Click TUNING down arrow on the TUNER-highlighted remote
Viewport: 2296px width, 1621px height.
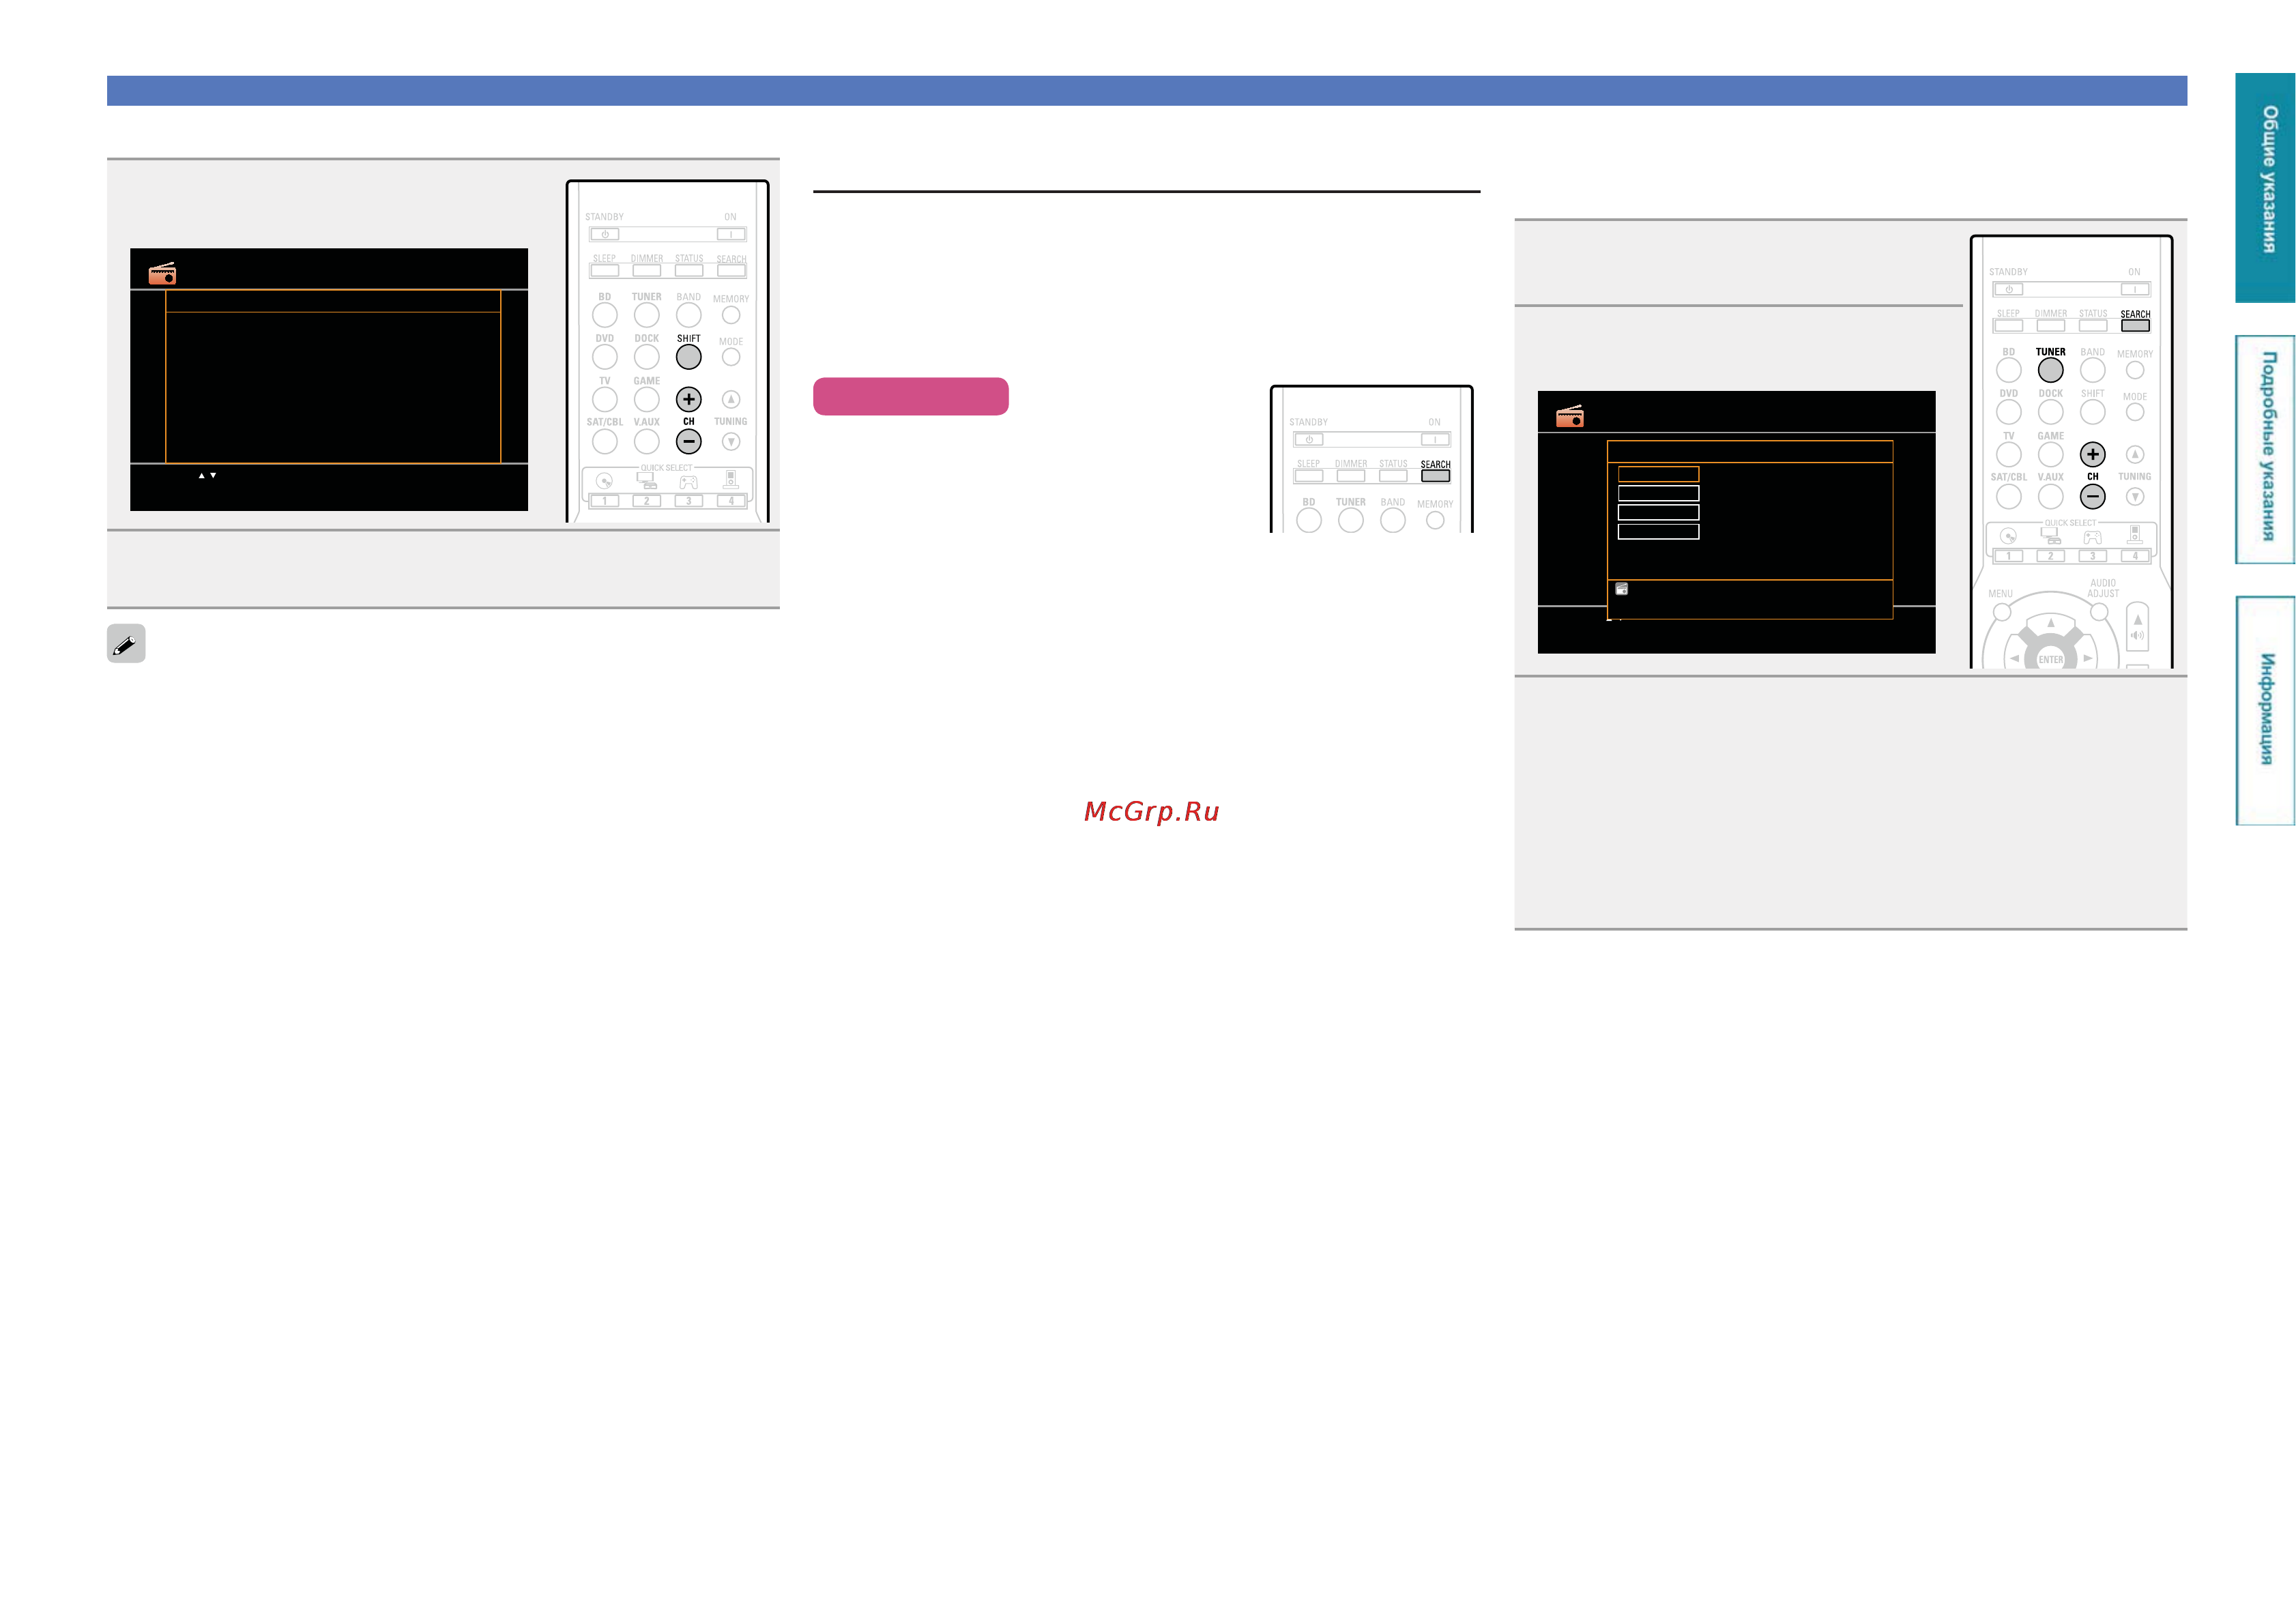[2135, 496]
